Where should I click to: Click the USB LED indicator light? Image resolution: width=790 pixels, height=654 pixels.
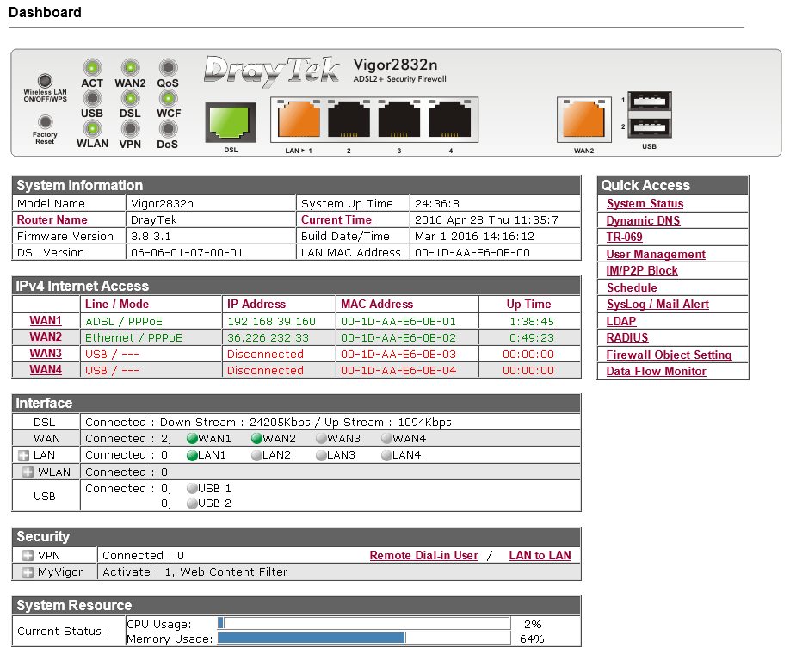[x=92, y=98]
